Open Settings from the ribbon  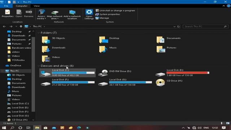click(89, 14)
